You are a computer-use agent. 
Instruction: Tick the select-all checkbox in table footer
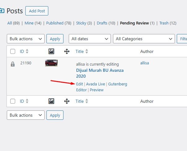point(13,101)
